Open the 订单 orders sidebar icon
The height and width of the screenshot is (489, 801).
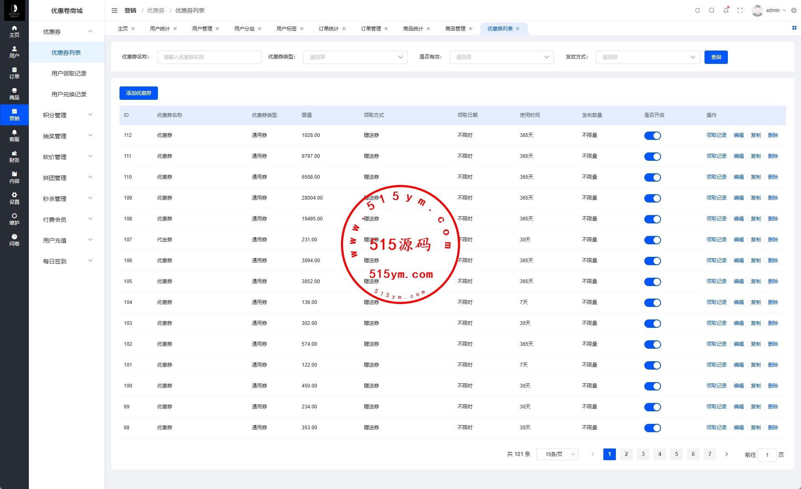click(x=14, y=73)
